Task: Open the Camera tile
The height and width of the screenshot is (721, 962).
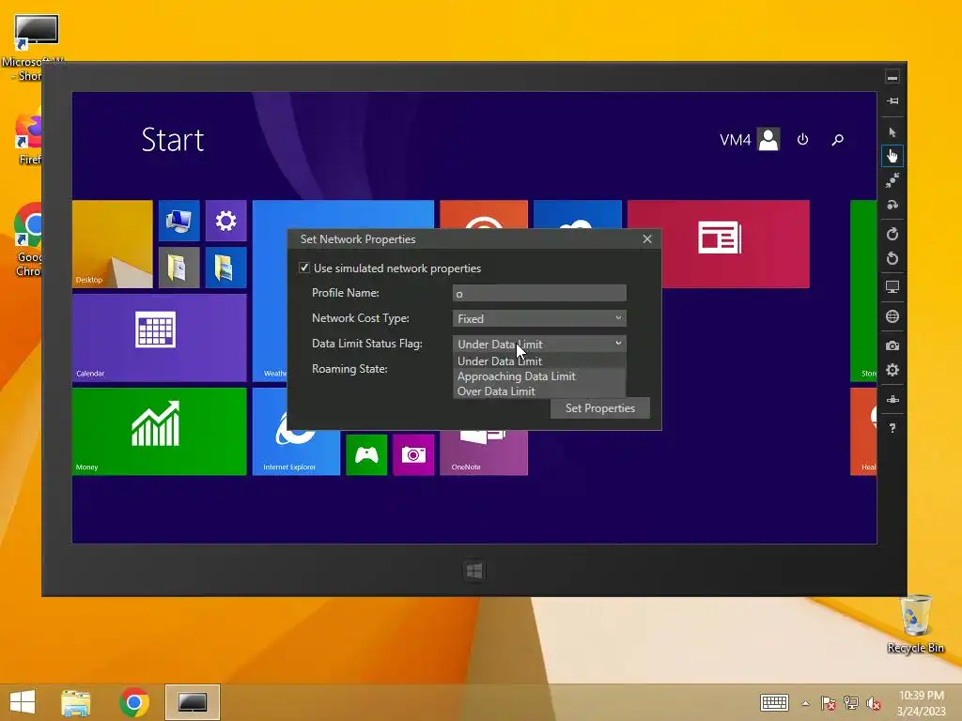Action: click(413, 455)
